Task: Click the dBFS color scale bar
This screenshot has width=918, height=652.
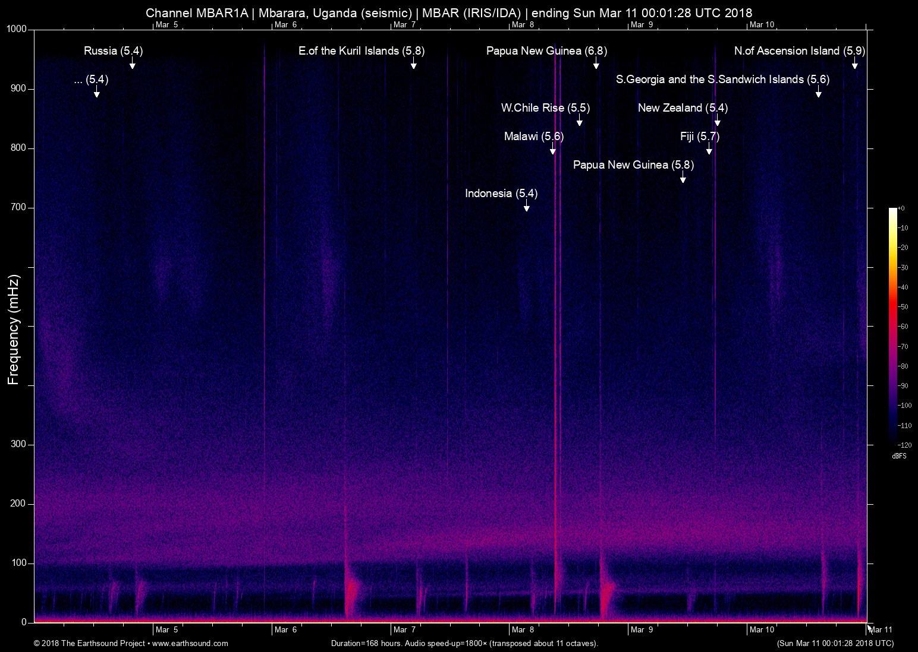Action: pos(893,327)
